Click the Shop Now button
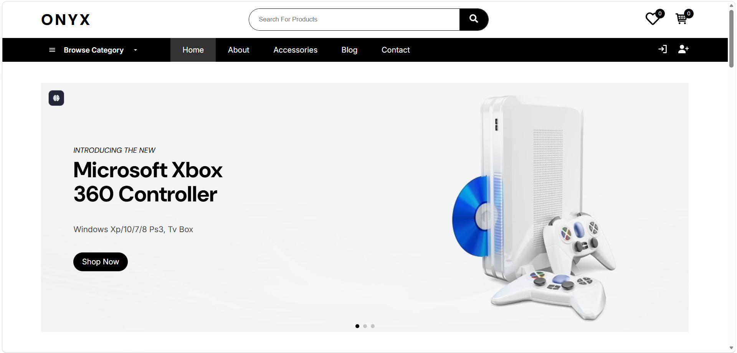The image size is (737, 353). [x=101, y=262]
